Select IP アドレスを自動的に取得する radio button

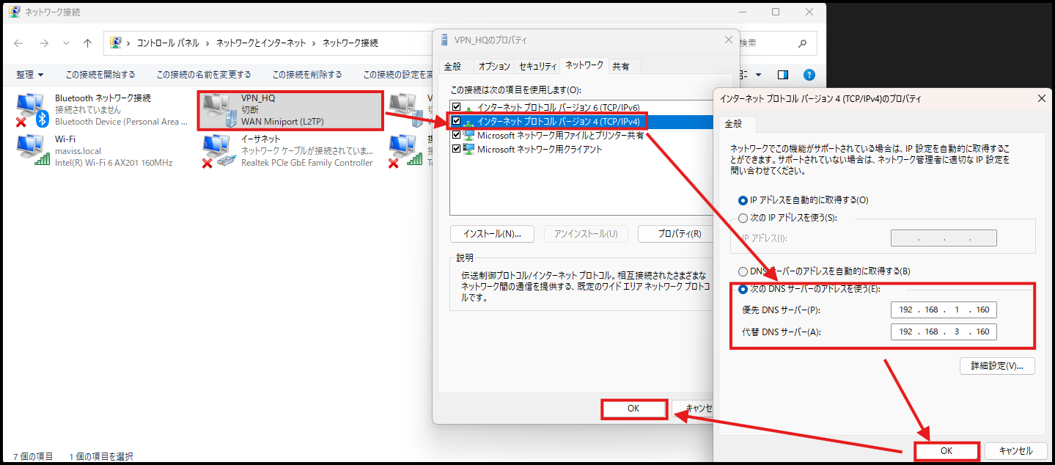[x=743, y=199]
